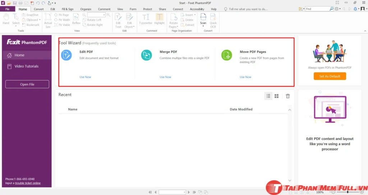The image size is (368, 195).
Task: Click the Open File button
Action: [x=27, y=84]
